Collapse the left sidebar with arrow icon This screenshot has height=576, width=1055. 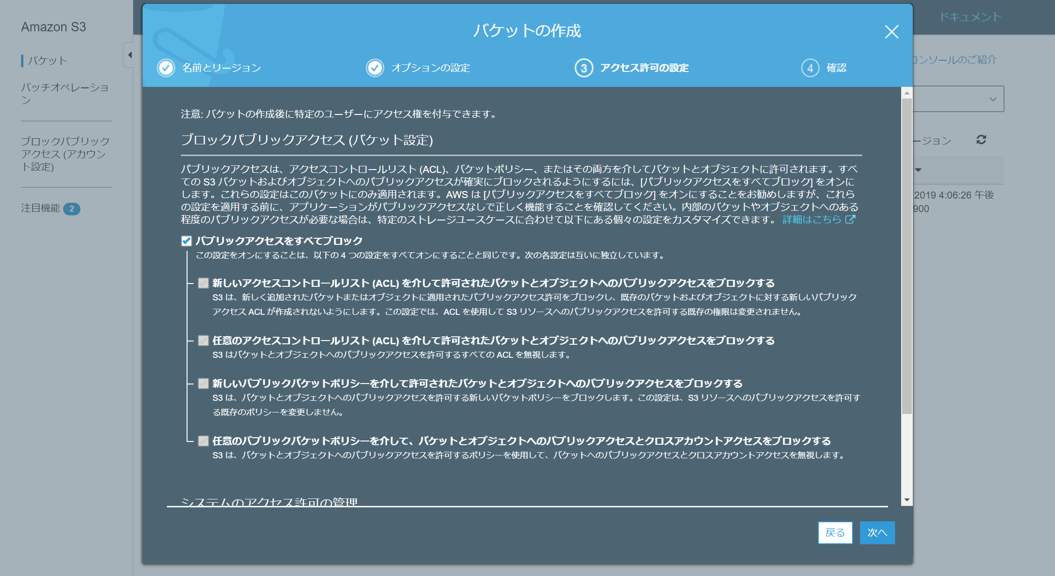click(130, 55)
